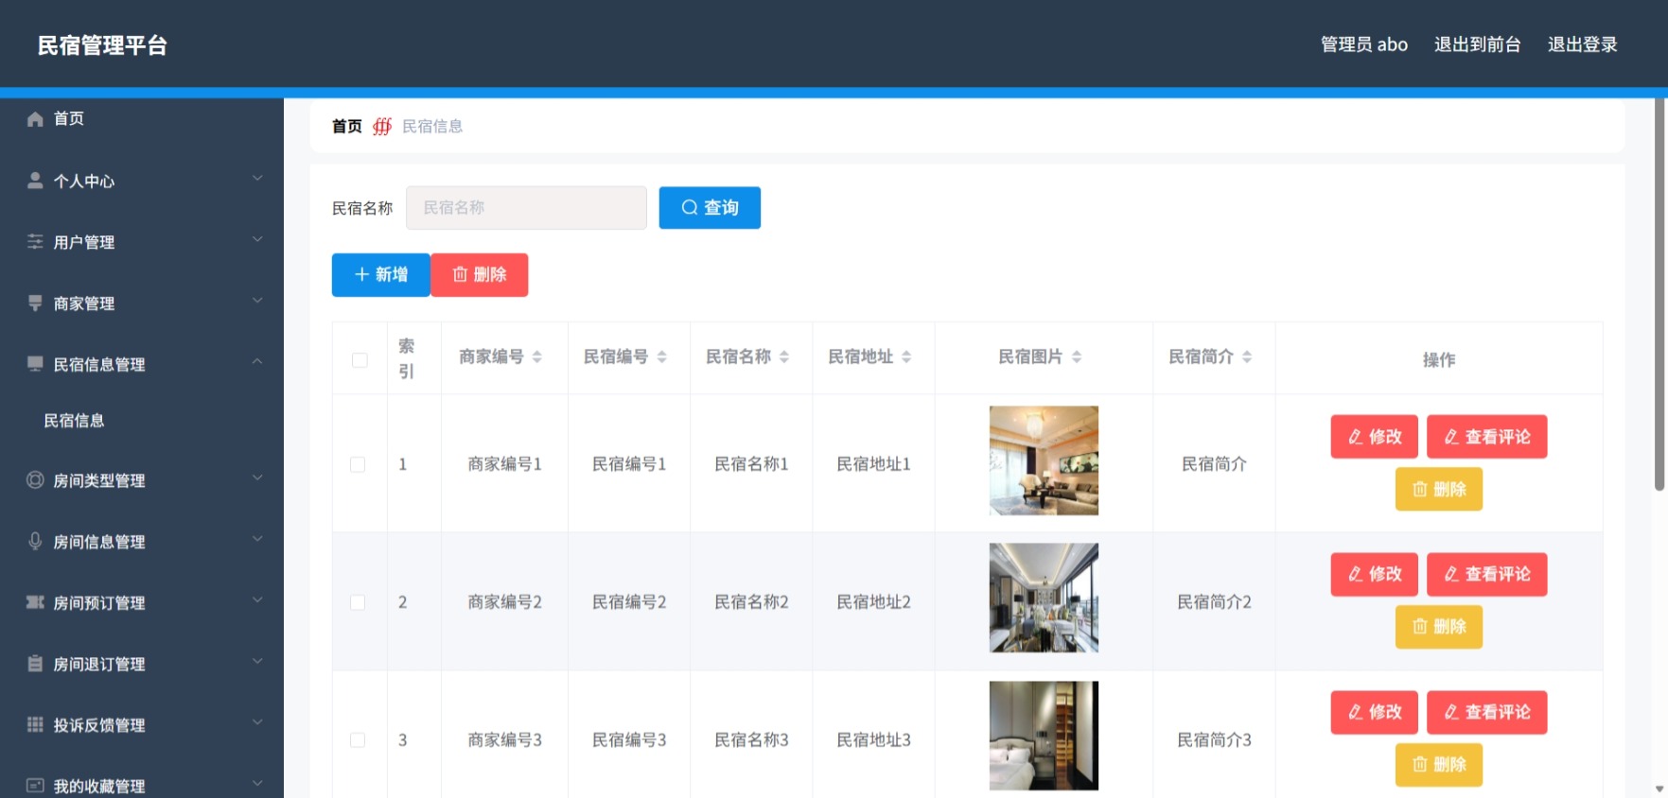Expand 房间类型管理 with its chevron

[257, 477]
